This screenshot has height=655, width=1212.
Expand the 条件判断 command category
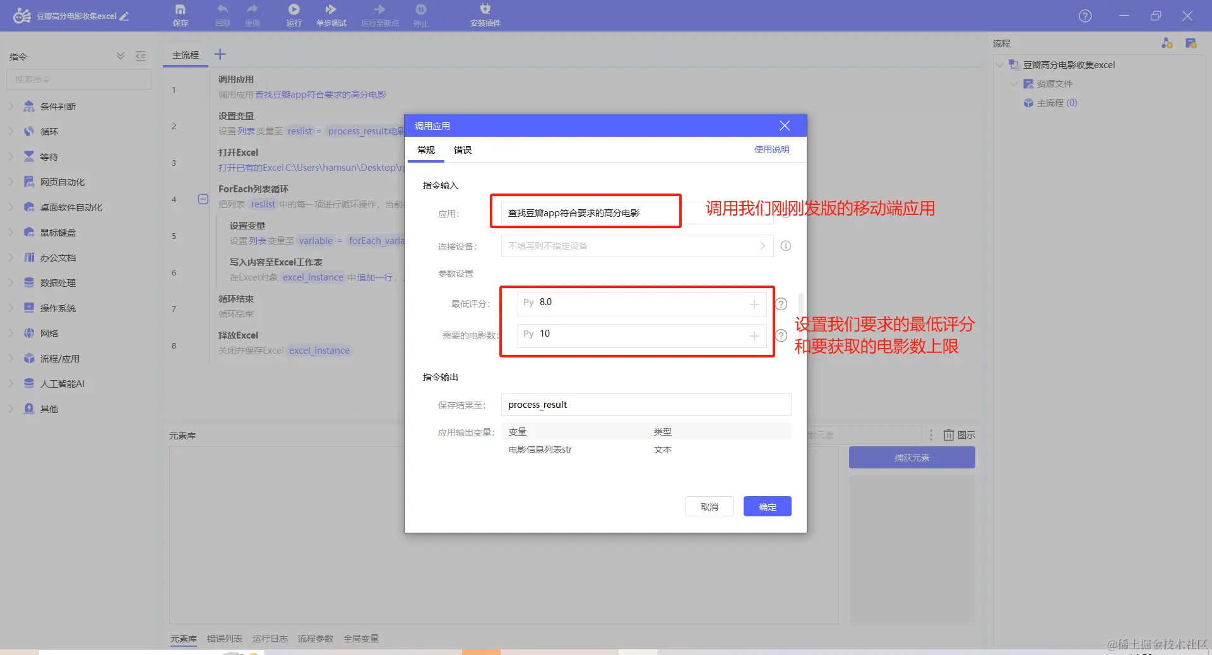11,107
